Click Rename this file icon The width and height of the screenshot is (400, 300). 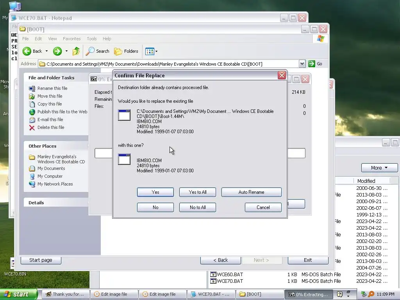click(32, 89)
